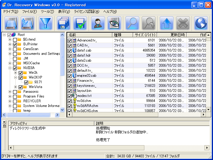Check the RECYCLER folder checkbox
The height and width of the screenshot is (160, 213).
point(15,101)
